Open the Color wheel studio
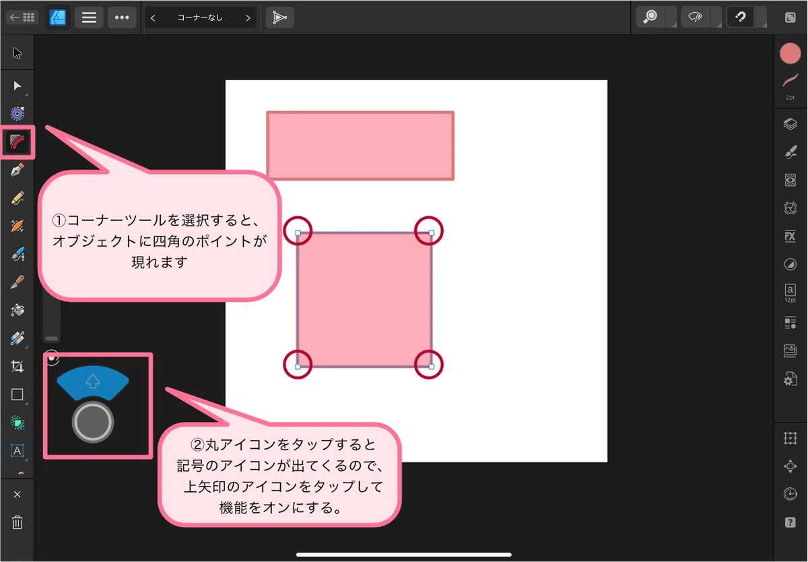 tap(790, 208)
